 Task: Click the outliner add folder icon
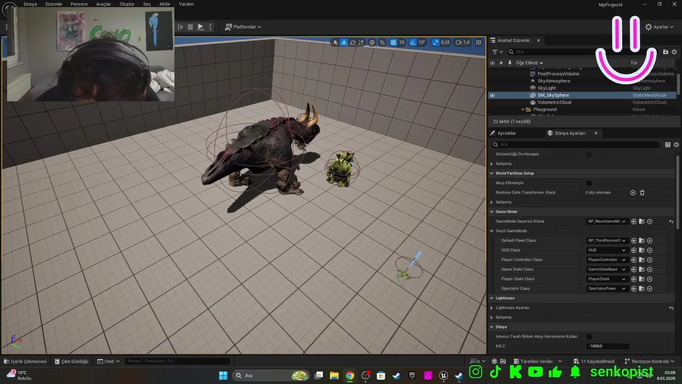tap(665, 52)
